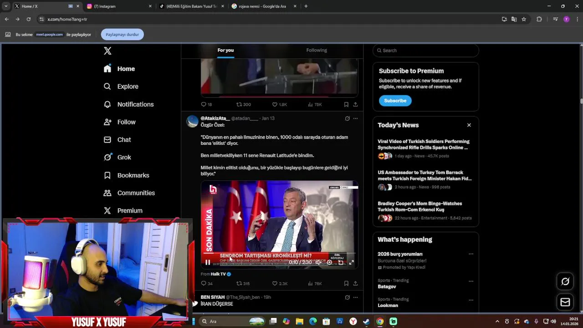Bookmark this page with the star icon
Image resolution: width=583 pixels, height=328 pixels.
tap(524, 19)
